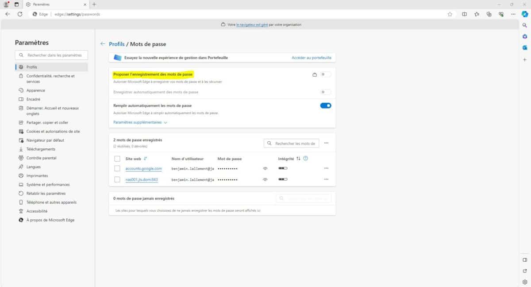Open more options for accounts.google.com entry
The height and width of the screenshot is (287, 531).
coord(326,168)
